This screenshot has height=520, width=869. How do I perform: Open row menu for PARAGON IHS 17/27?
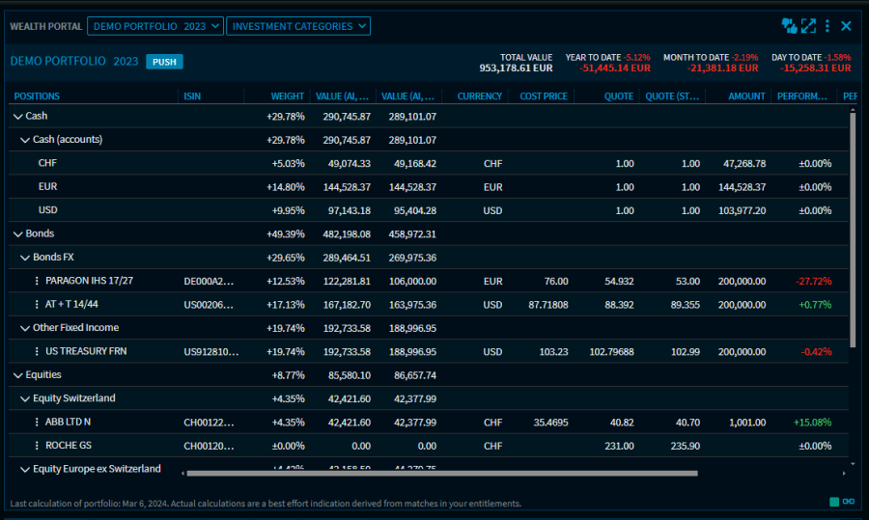38,281
